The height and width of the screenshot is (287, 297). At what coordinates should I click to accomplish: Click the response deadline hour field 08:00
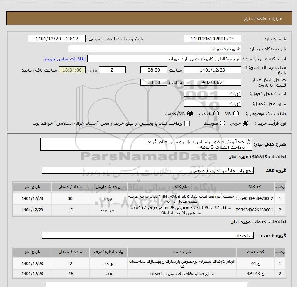(154, 70)
